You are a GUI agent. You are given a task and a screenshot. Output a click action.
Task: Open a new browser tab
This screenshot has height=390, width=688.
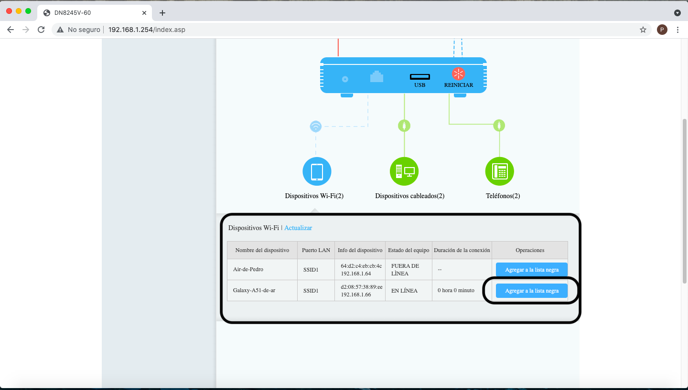[x=162, y=13]
